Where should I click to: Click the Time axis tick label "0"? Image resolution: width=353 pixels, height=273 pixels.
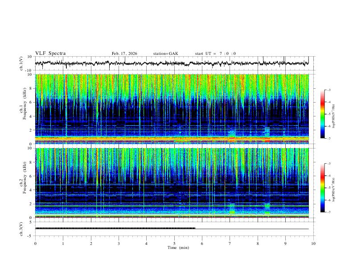(x=35, y=244)
